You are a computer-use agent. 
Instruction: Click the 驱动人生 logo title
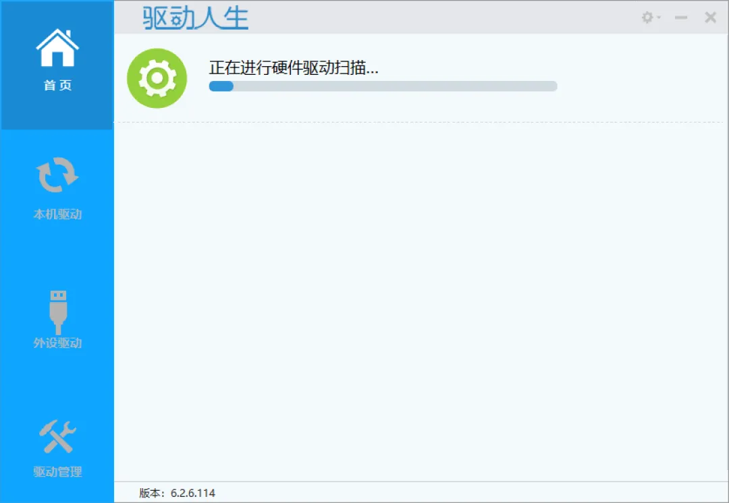click(x=195, y=18)
